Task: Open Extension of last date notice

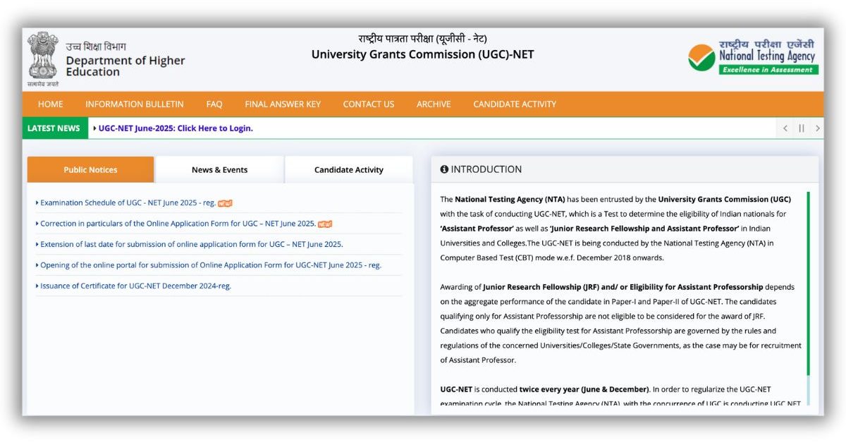Action: coord(191,245)
